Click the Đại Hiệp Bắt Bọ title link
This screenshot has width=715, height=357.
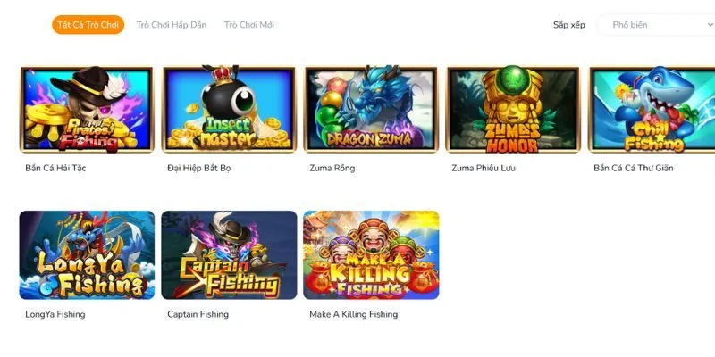198,168
